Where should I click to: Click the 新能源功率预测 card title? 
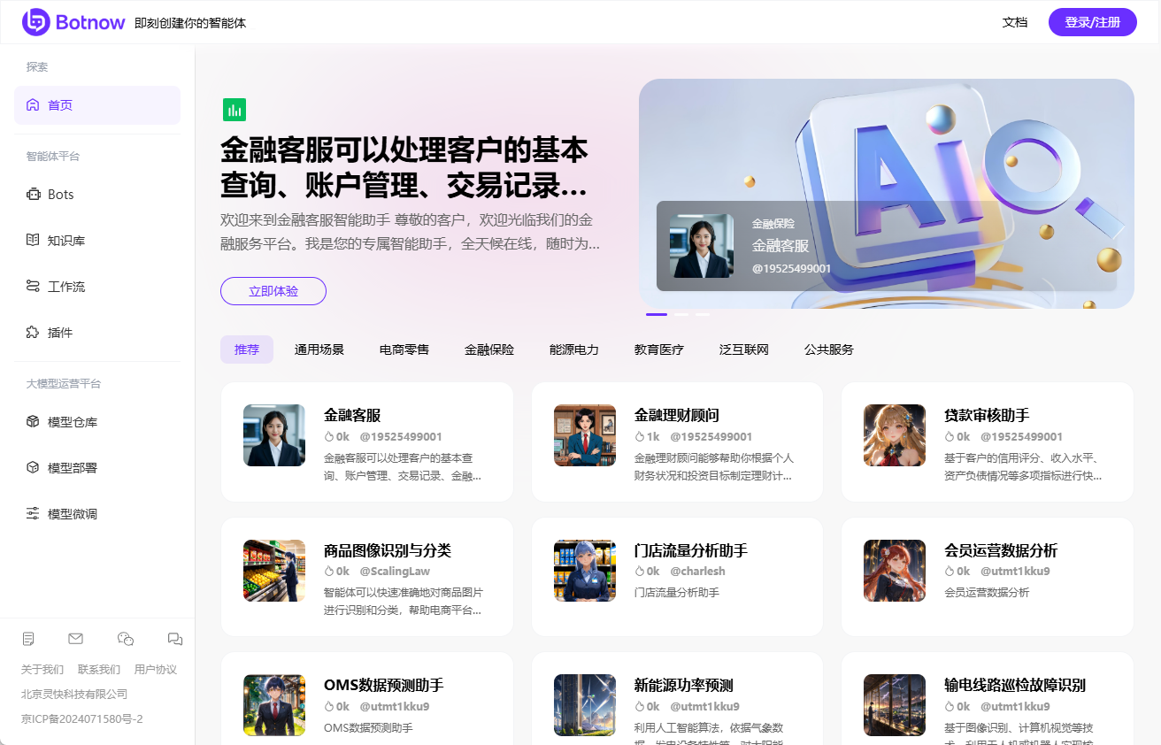point(684,685)
